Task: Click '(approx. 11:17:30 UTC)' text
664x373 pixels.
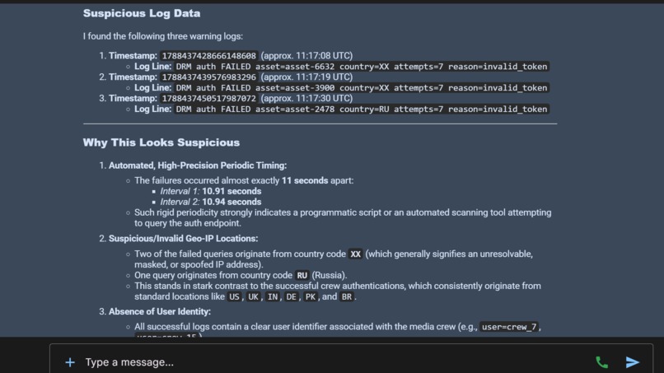Action: click(x=306, y=98)
